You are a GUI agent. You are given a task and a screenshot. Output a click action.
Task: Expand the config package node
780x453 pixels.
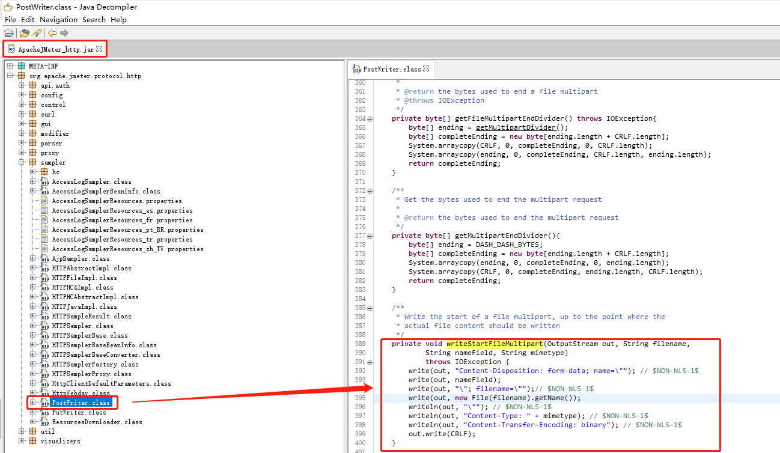22,95
